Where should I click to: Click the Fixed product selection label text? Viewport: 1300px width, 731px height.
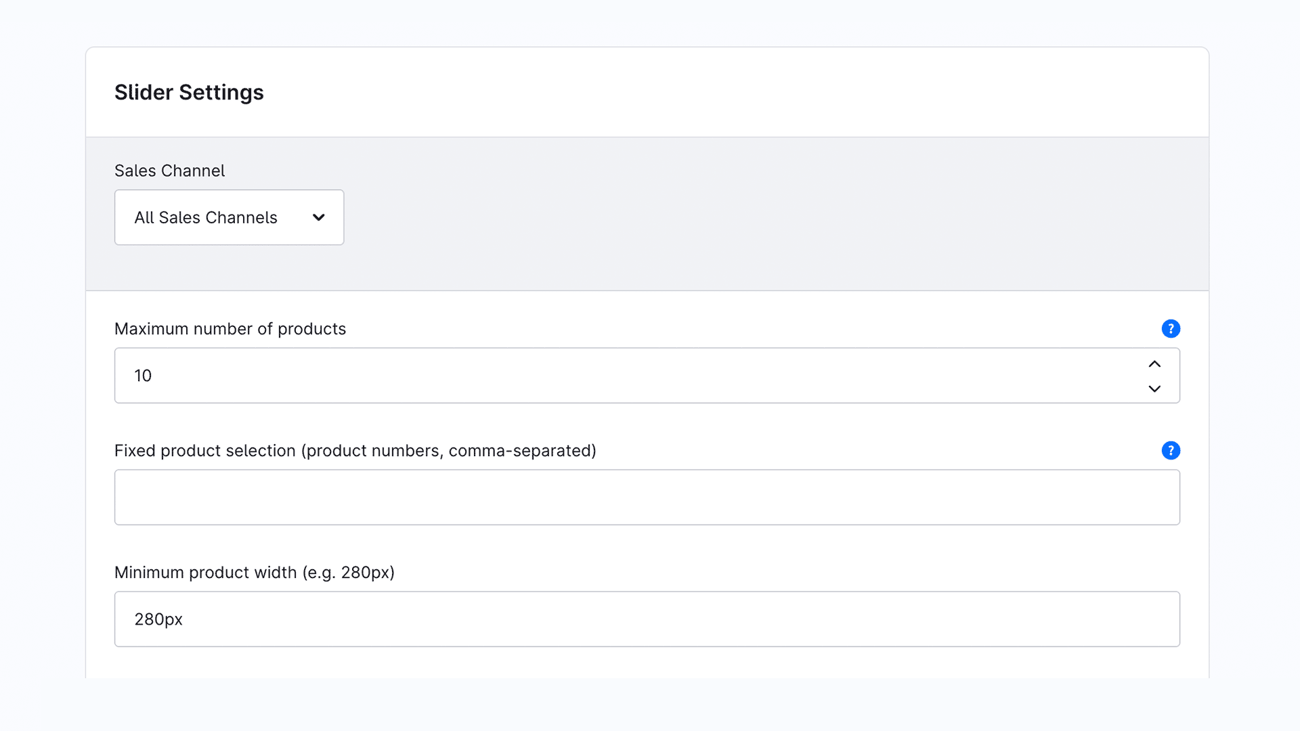click(205, 451)
